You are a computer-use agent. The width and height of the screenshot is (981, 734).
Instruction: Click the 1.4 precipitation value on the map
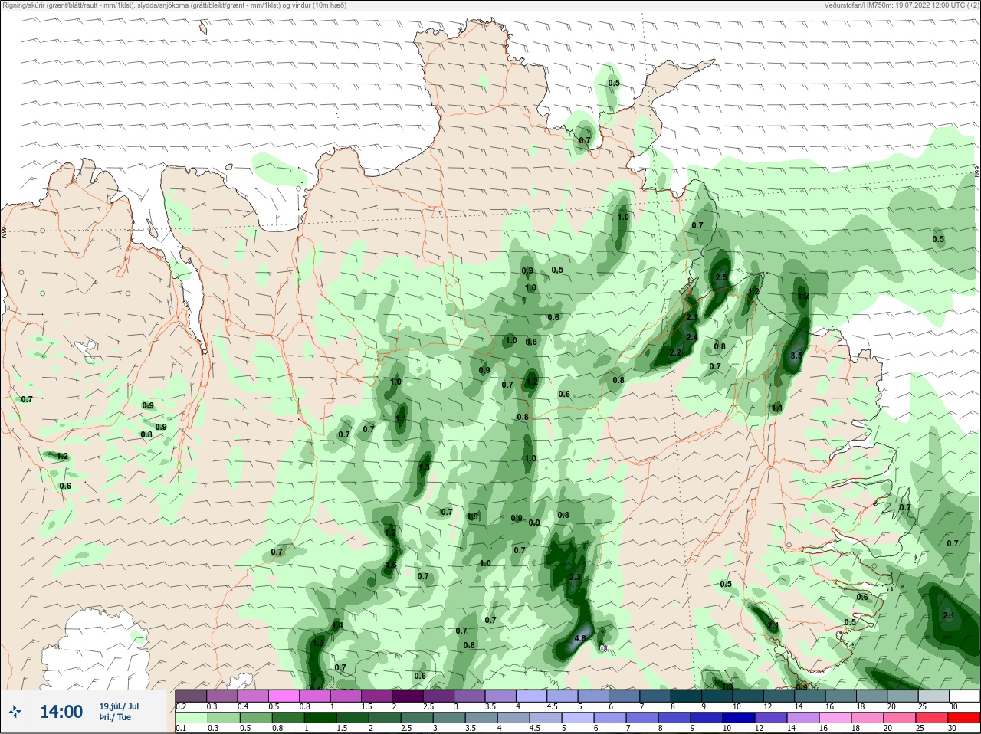(337, 626)
